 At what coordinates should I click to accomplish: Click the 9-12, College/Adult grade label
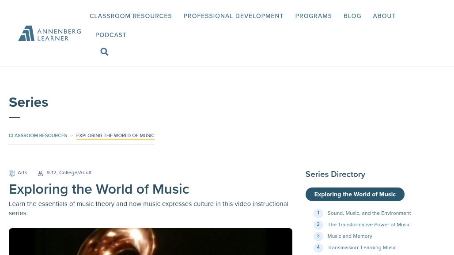(69, 172)
